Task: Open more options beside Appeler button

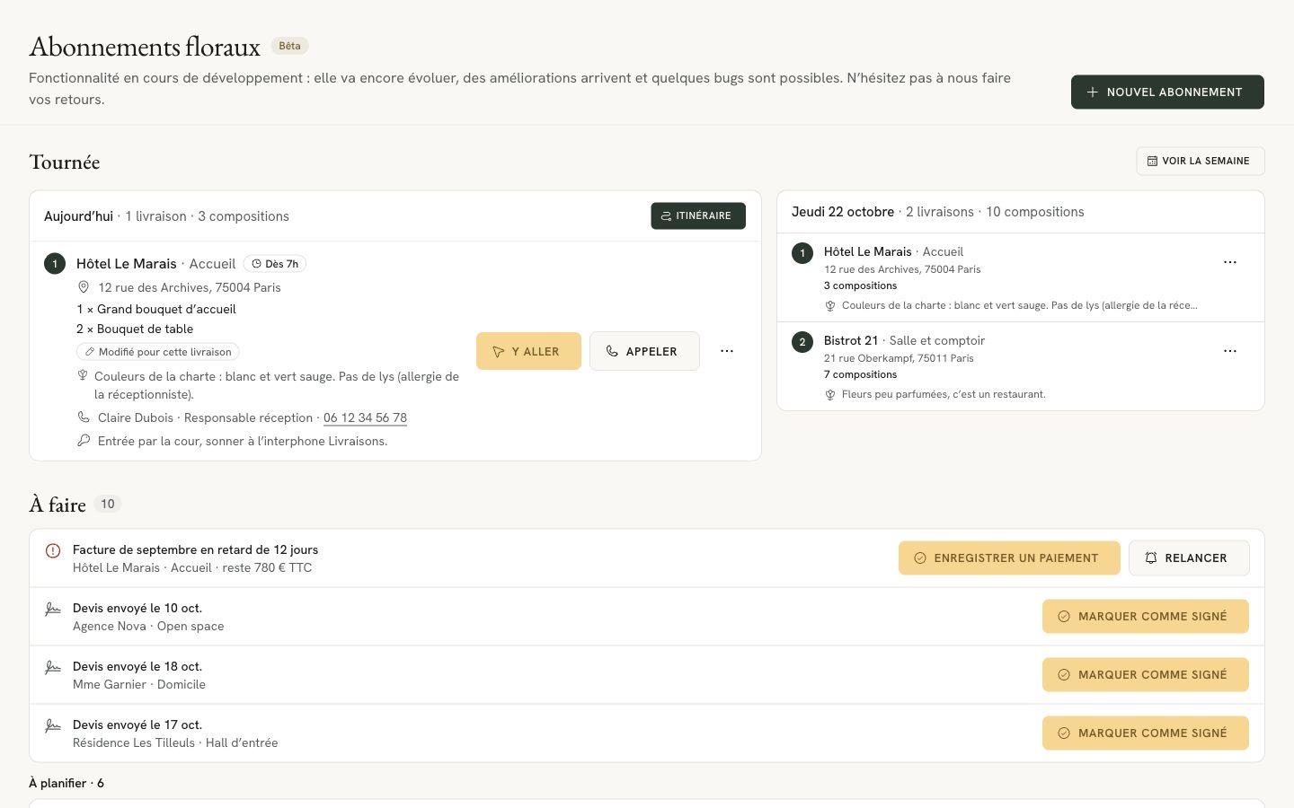Action: [x=727, y=351]
